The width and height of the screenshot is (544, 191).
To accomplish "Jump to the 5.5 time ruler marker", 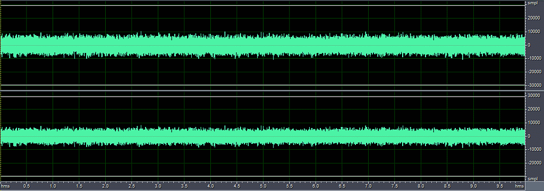I will tap(290, 186).
